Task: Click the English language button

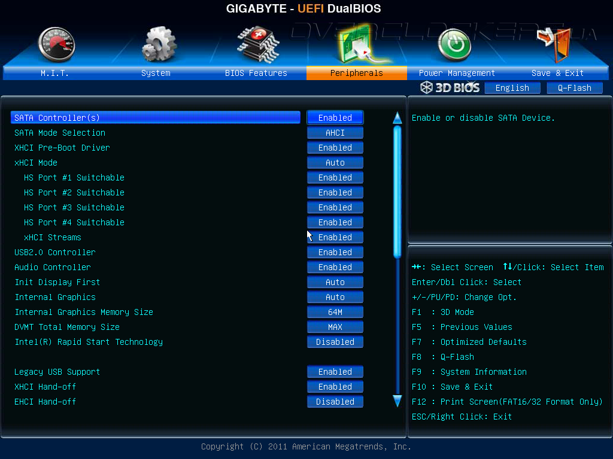Action: click(512, 88)
